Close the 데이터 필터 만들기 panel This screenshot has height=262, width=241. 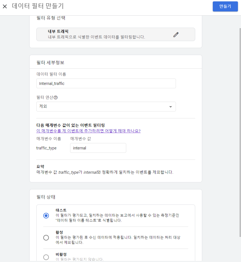5,6
